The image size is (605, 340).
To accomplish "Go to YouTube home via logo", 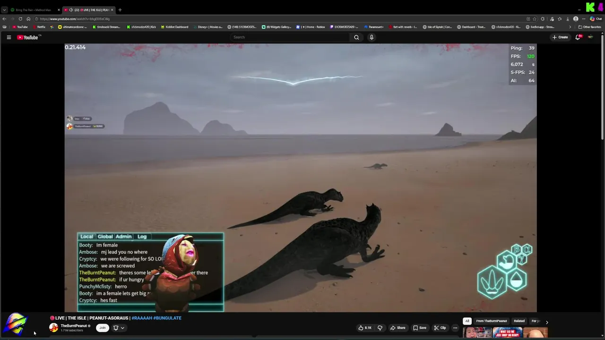I will point(27,37).
